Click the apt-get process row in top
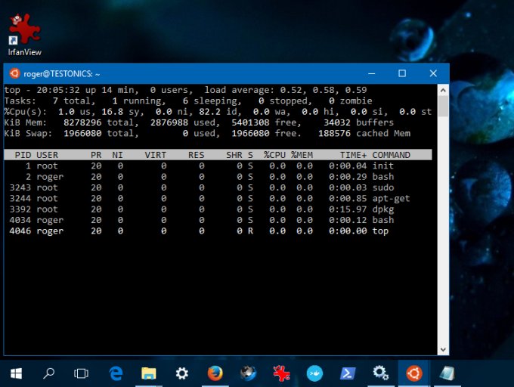 coord(212,198)
